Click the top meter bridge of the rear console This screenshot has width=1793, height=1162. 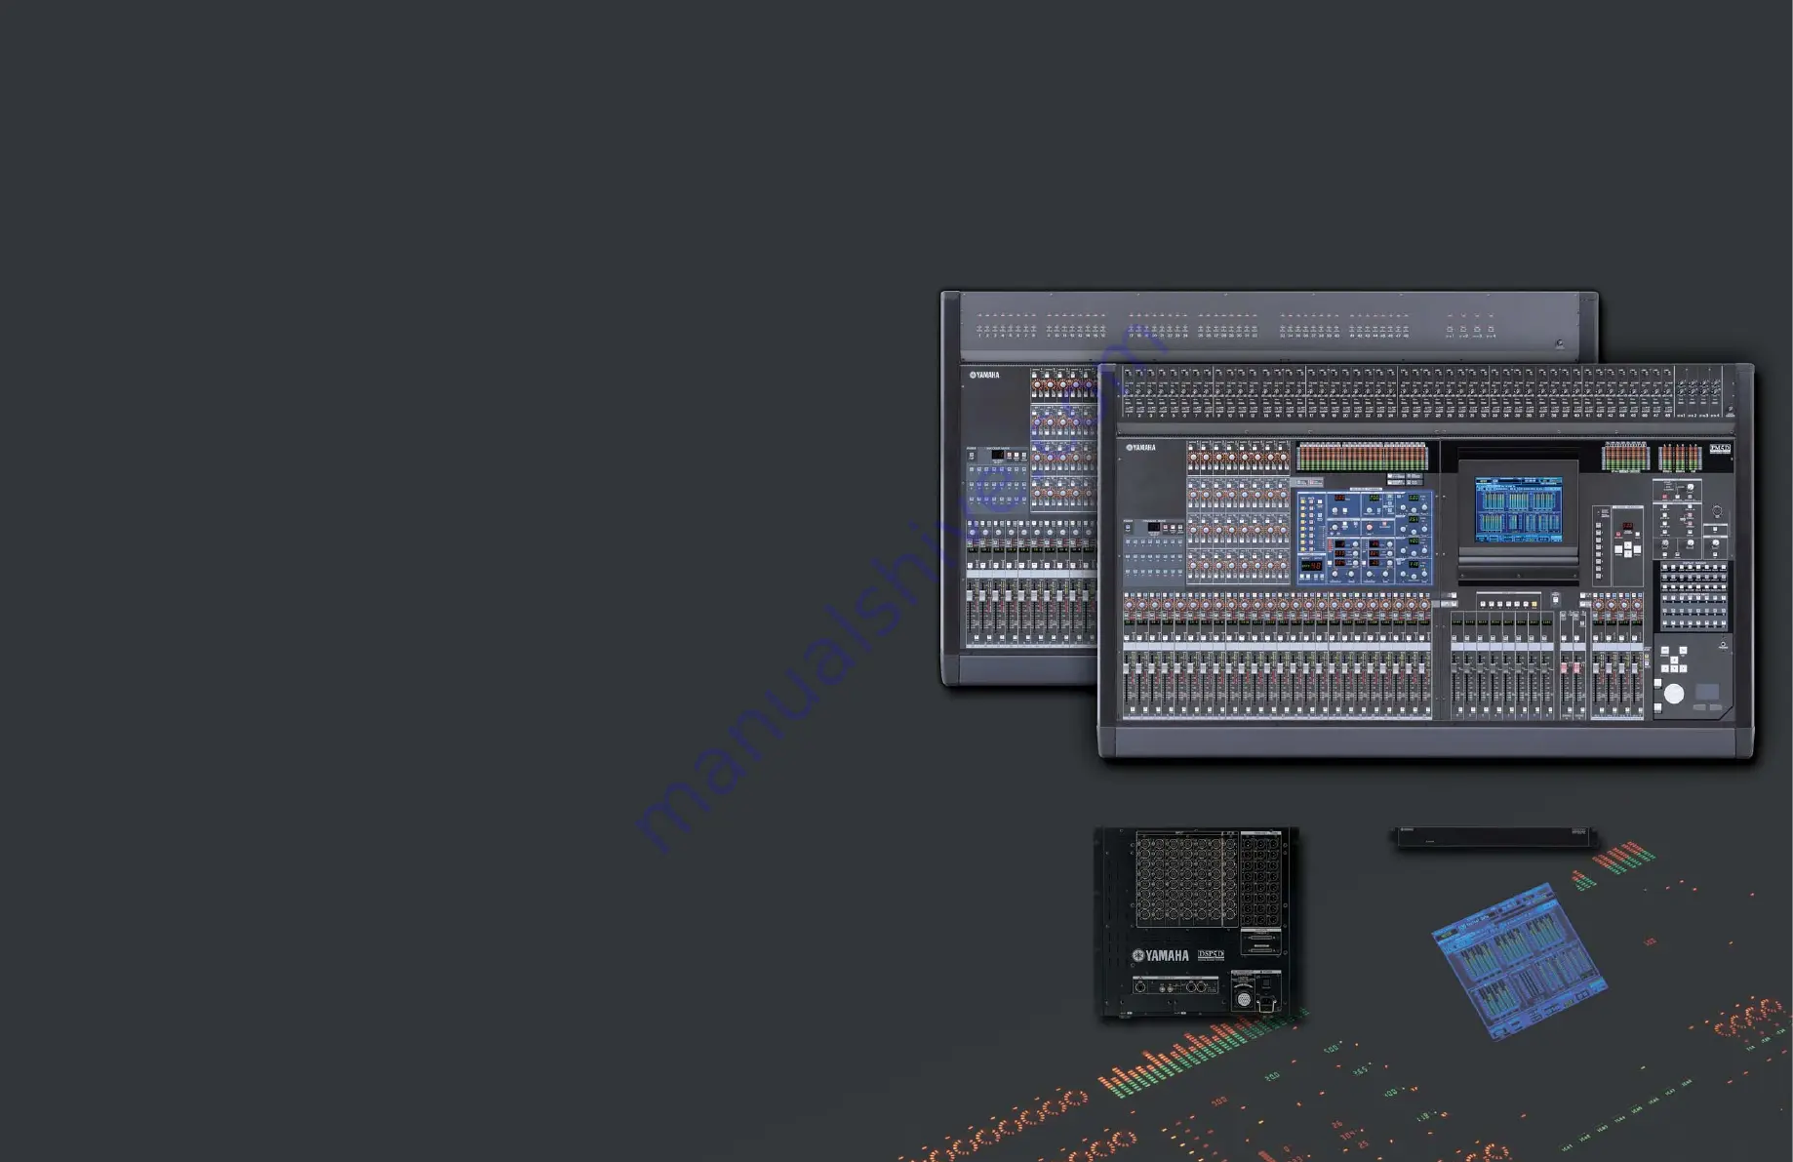(1269, 325)
